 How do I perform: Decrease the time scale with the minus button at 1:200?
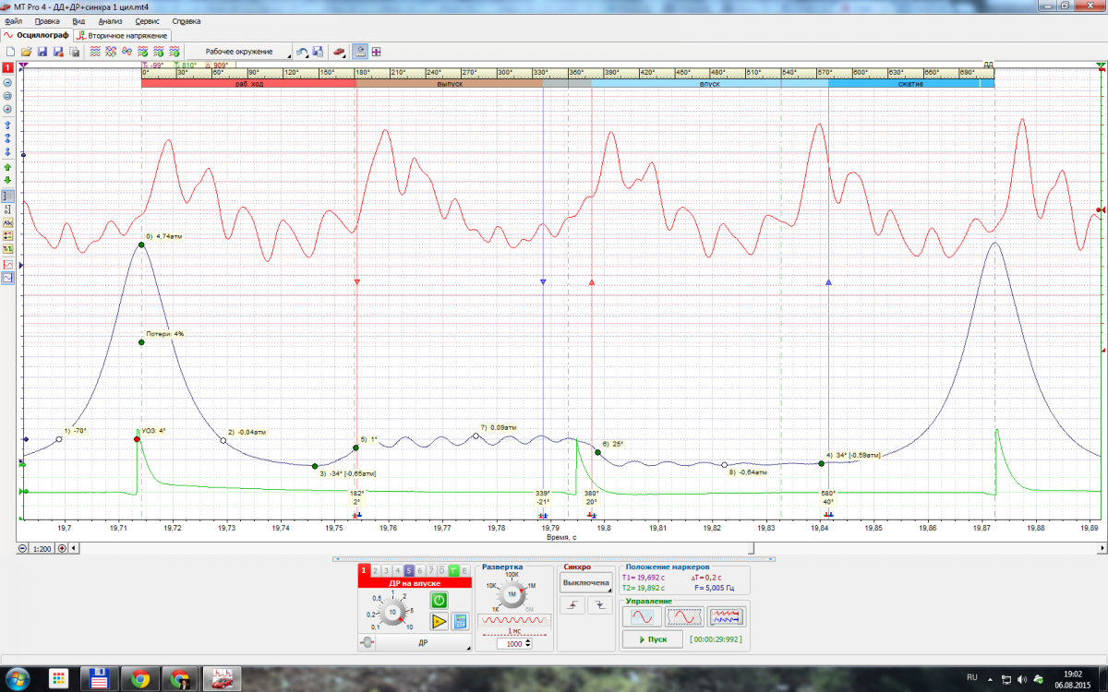click(x=24, y=548)
